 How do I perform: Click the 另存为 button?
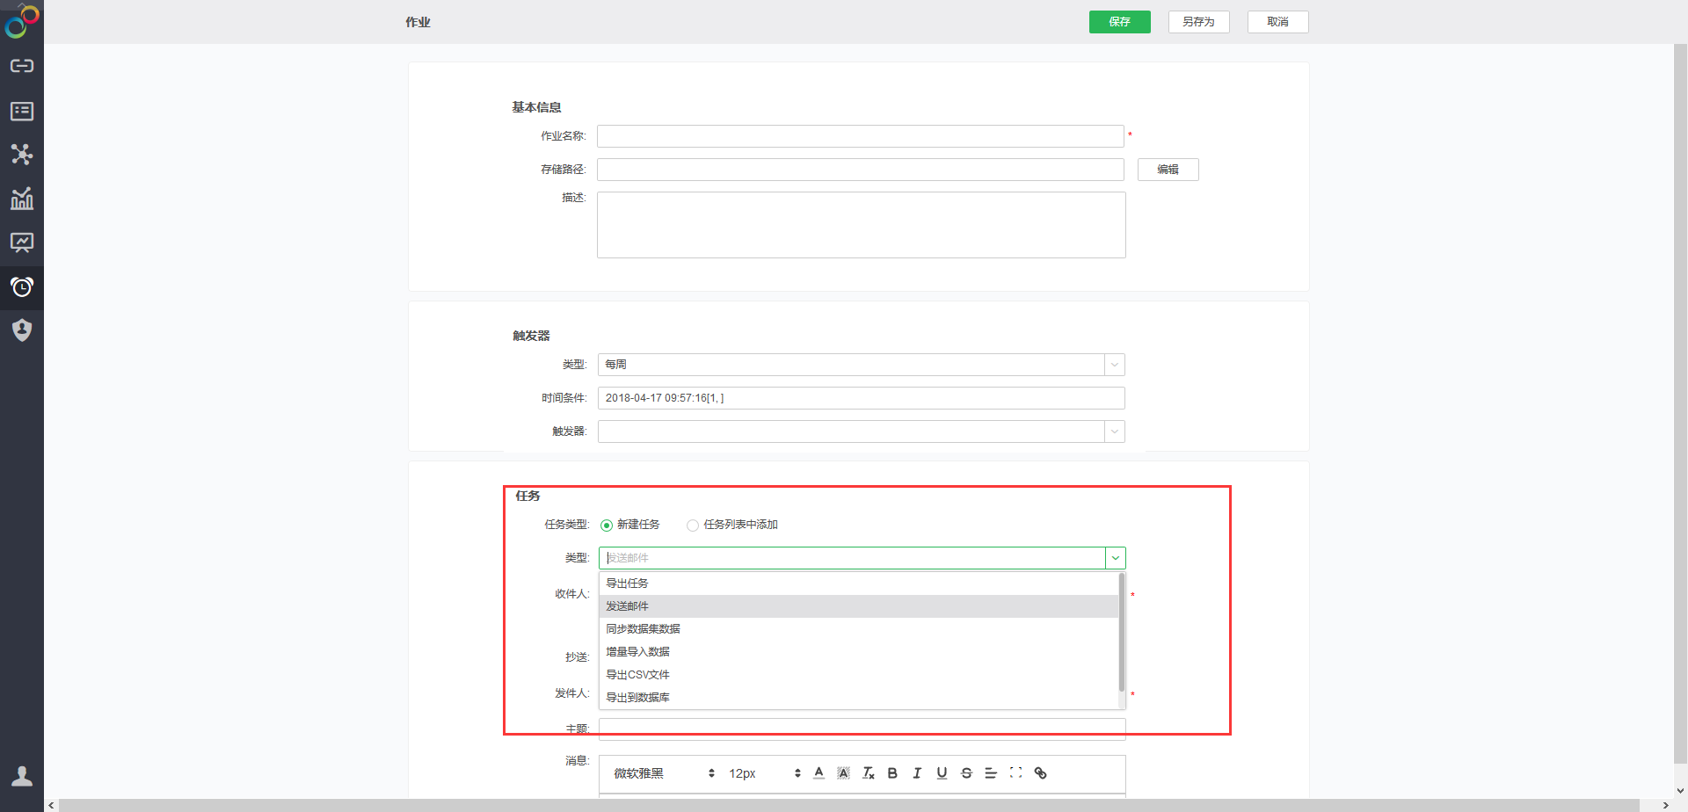pyautogui.click(x=1198, y=22)
